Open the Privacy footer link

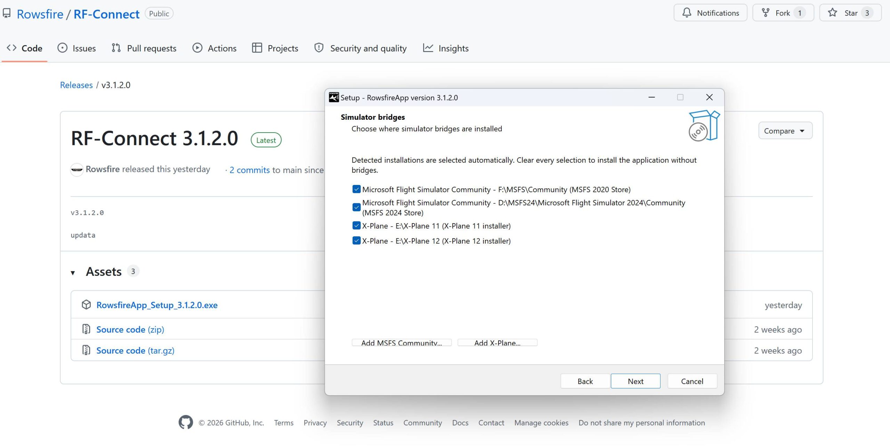(x=315, y=423)
